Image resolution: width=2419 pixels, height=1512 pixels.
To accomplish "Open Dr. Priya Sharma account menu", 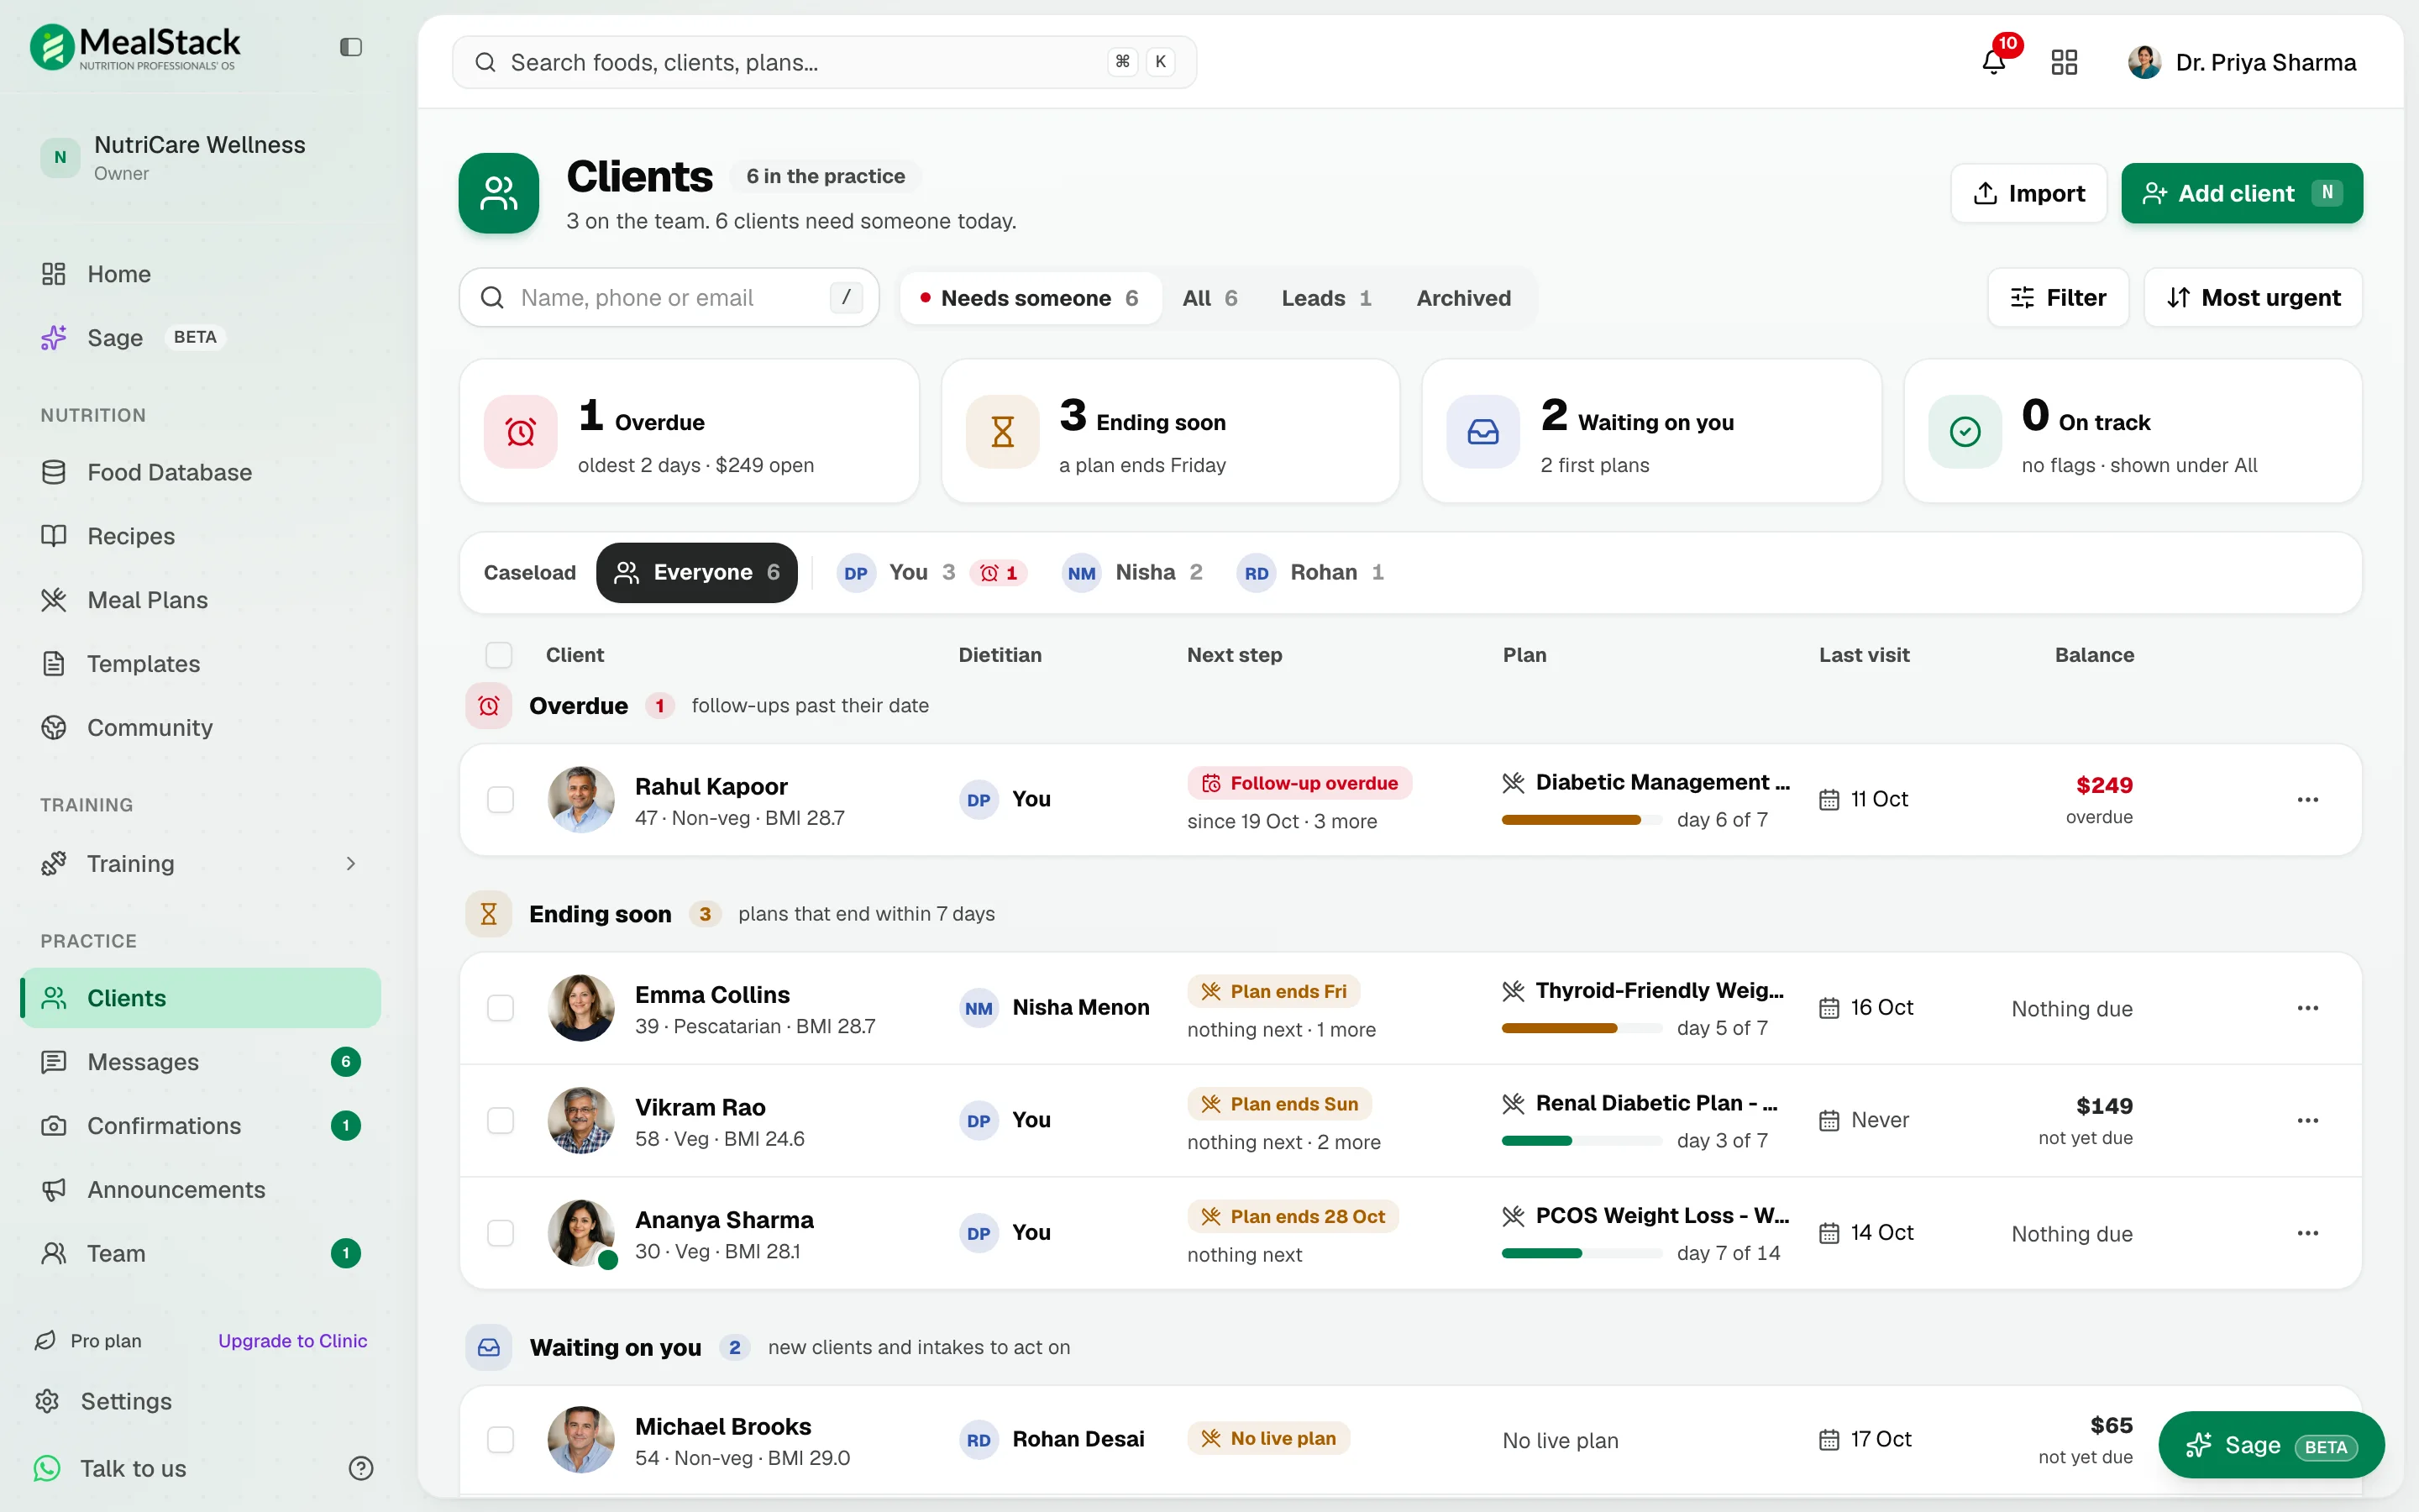I will [x=2242, y=62].
